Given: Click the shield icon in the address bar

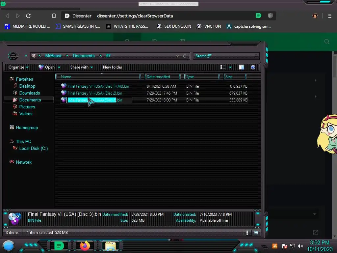Looking at the screenshot, I should tap(270, 16).
